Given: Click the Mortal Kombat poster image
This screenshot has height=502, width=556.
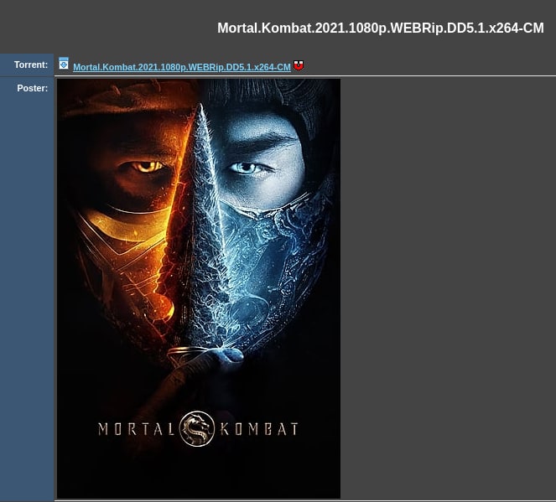Looking at the screenshot, I should click(x=199, y=288).
